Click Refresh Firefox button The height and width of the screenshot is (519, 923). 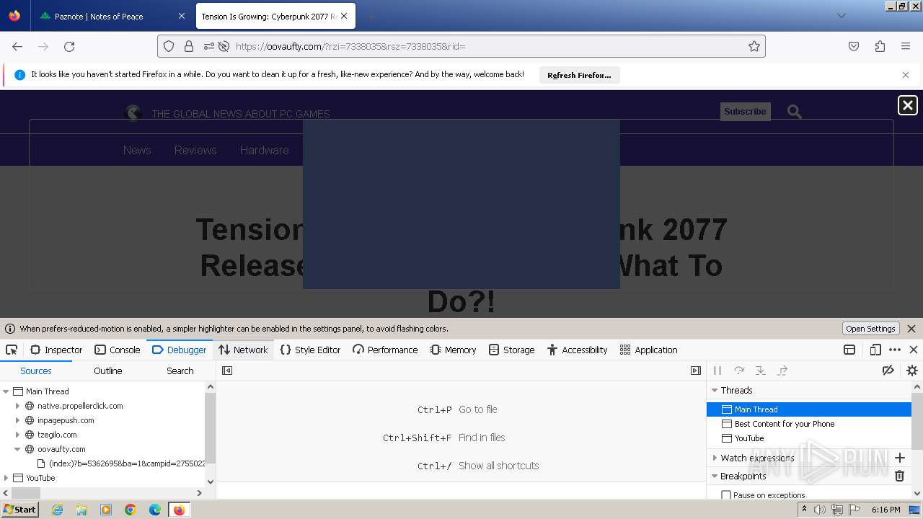click(x=579, y=75)
